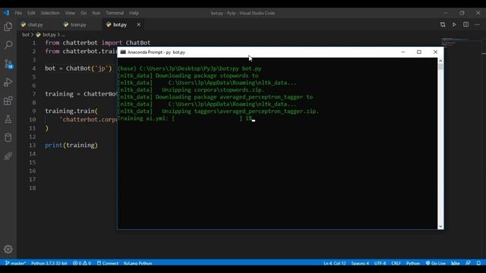Open the View menu

(x=70, y=13)
